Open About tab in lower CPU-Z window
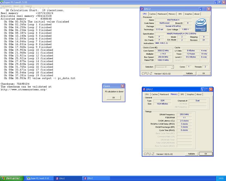 point(199,94)
